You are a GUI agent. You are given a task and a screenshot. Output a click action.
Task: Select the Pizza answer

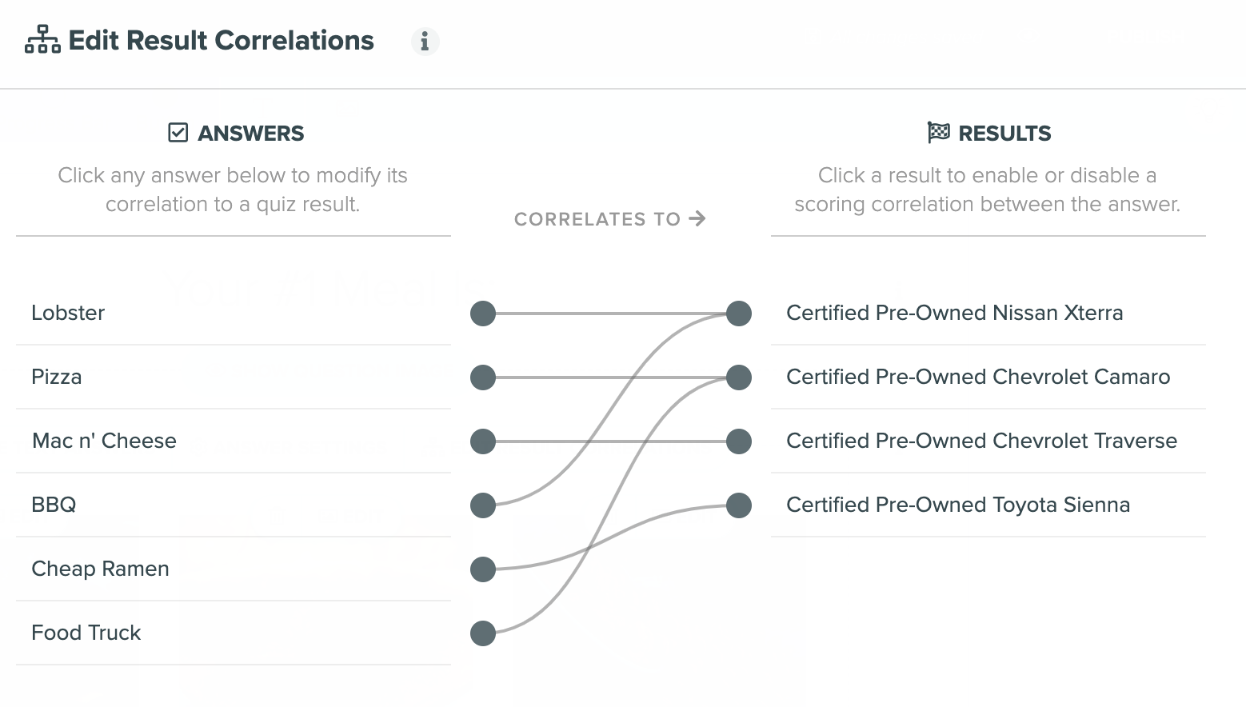tap(232, 377)
